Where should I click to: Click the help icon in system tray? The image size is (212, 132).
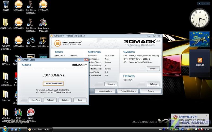coord(164,129)
